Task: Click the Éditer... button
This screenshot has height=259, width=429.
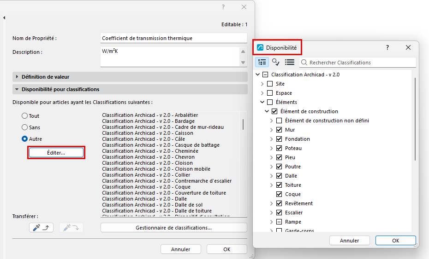Action: pyautogui.click(x=56, y=153)
